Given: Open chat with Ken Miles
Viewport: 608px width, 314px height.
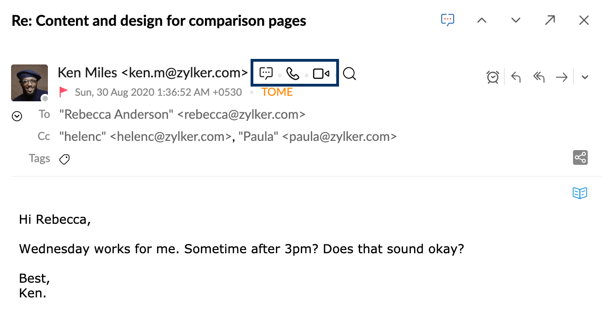Looking at the screenshot, I should [x=266, y=73].
